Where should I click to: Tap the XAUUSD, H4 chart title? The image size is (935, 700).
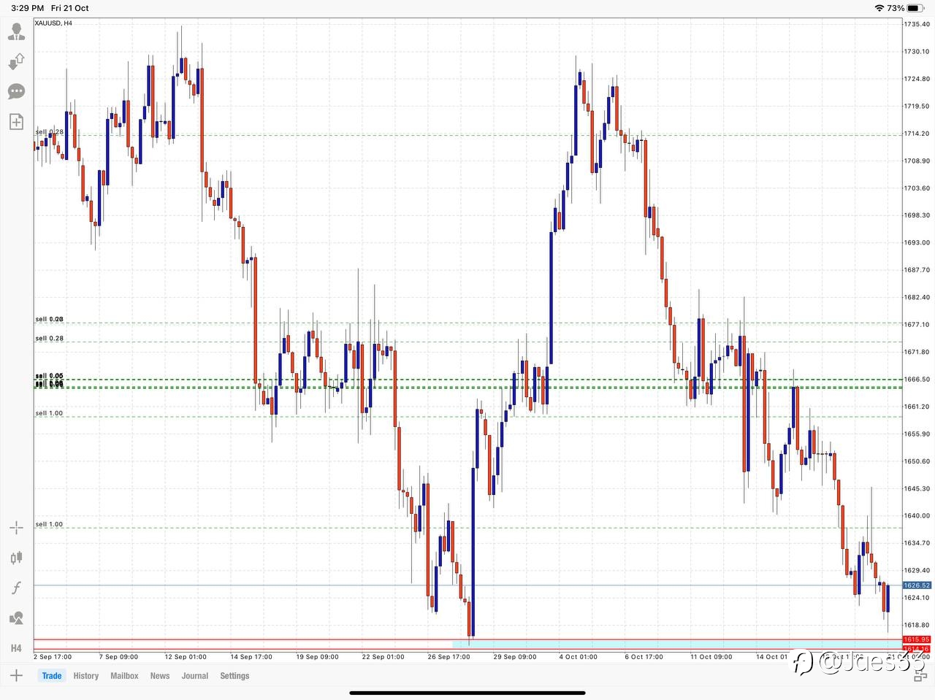coord(54,23)
